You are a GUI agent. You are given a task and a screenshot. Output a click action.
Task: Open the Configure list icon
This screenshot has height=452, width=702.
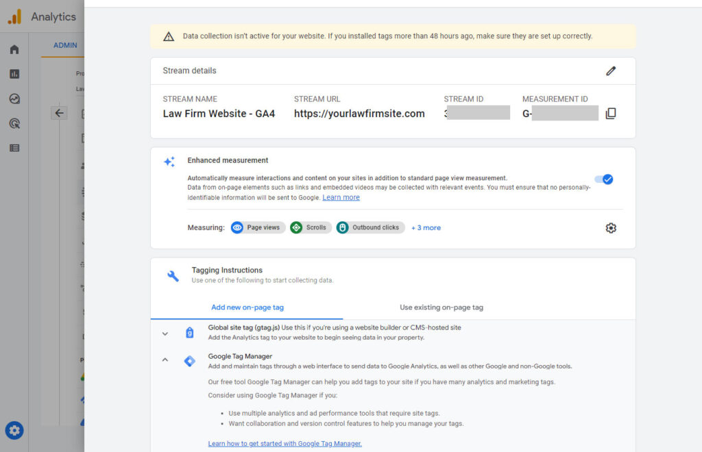(14, 148)
